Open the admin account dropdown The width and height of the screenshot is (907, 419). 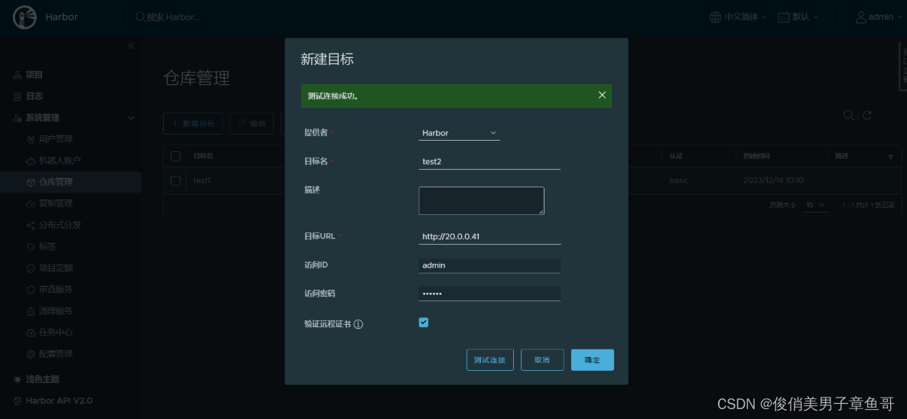pyautogui.click(x=880, y=17)
